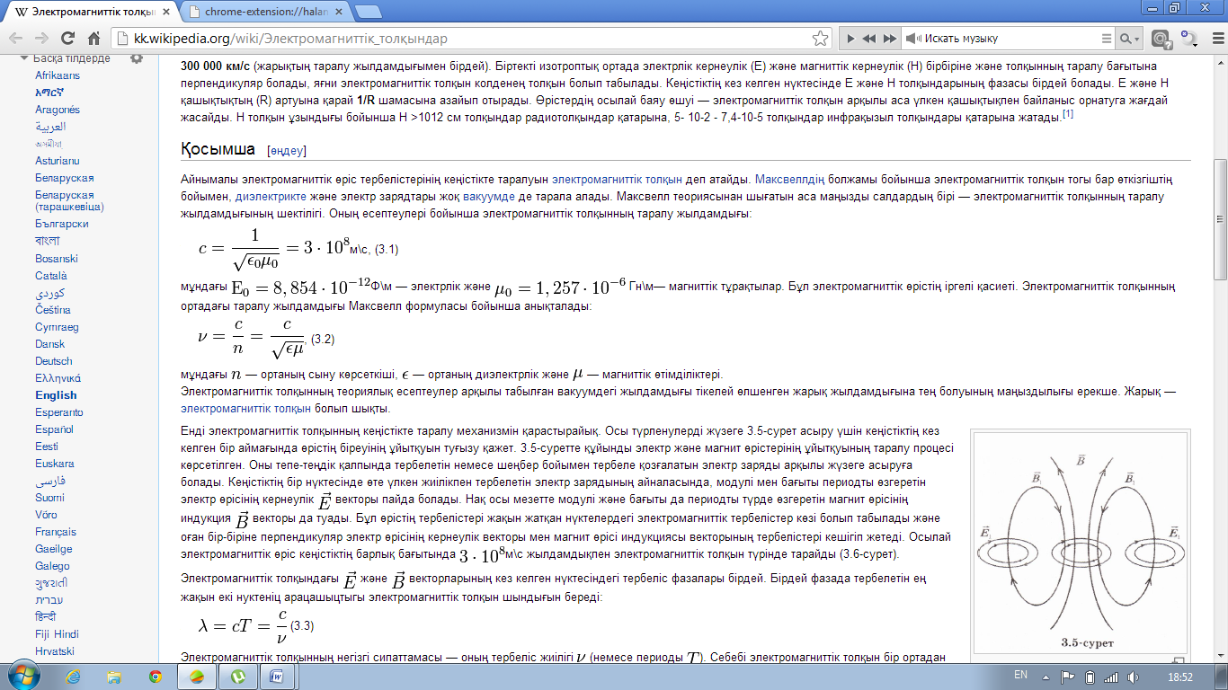The image size is (1228, 690).
Task: Open the Dansk language link
Action: [50, 344]
